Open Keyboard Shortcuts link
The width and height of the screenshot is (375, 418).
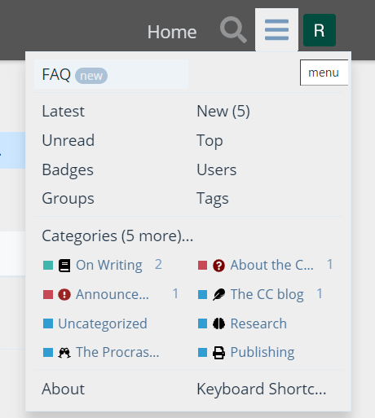click(x=262, y=389)
